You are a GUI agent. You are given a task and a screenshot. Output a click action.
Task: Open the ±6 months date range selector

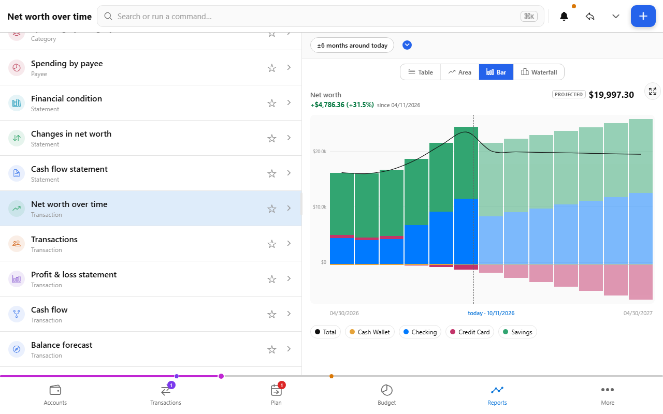tap(352, 46)
